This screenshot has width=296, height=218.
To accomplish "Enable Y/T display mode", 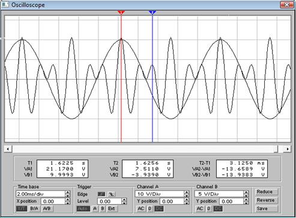I will pos(22,209).
